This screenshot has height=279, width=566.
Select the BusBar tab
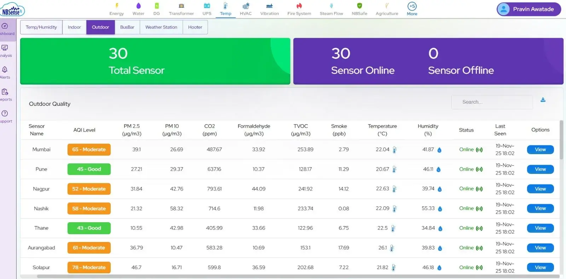[x=127, y=27]
